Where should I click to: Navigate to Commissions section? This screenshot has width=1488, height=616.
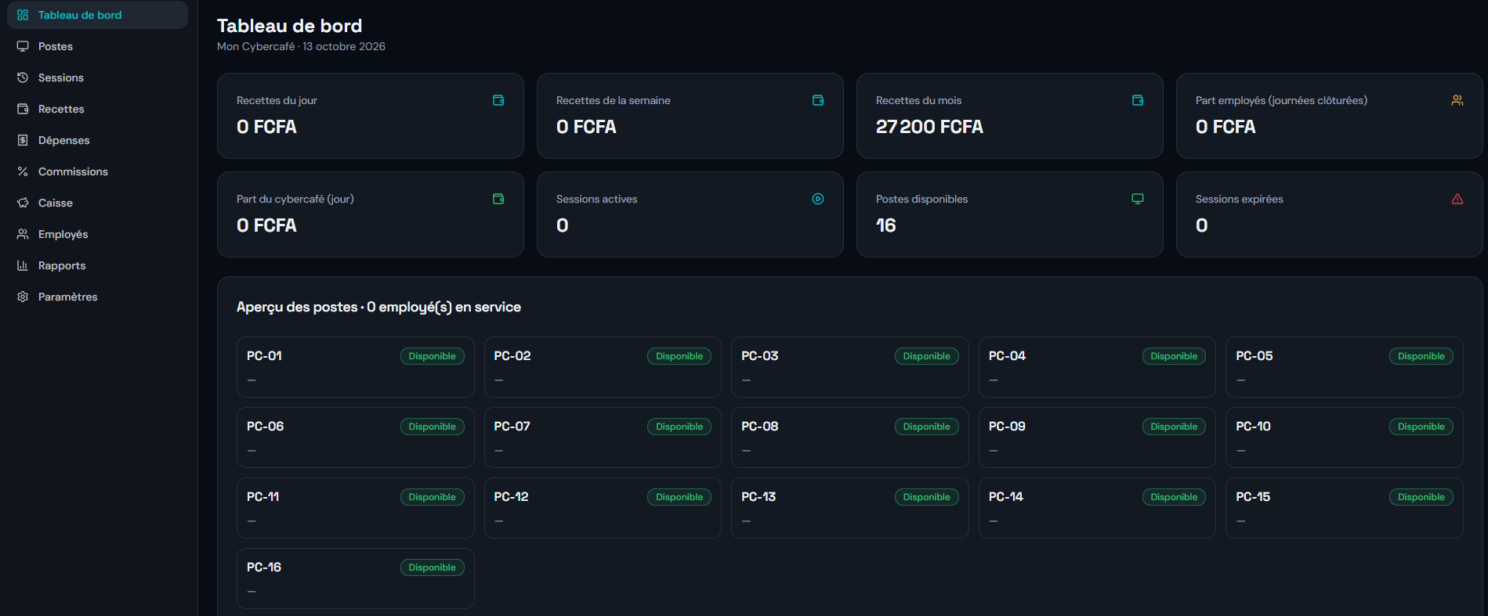[x=98, y=171]
